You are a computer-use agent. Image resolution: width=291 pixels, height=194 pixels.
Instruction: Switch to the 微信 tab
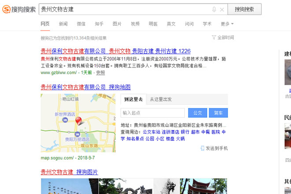[x=81, y=24]
